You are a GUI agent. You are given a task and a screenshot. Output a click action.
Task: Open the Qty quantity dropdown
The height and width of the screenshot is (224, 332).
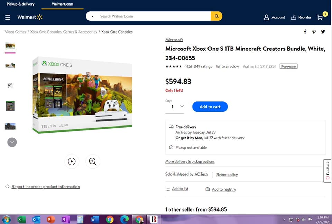174,107
